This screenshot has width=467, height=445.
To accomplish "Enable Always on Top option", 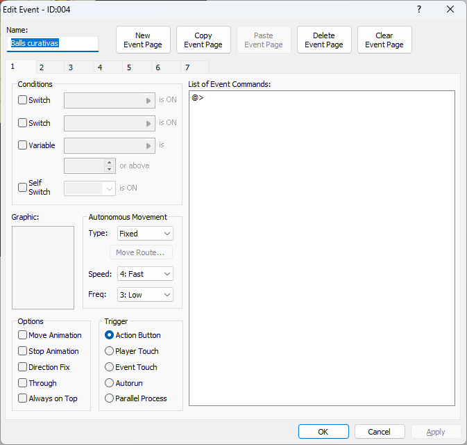I will [x=23, y=399].
